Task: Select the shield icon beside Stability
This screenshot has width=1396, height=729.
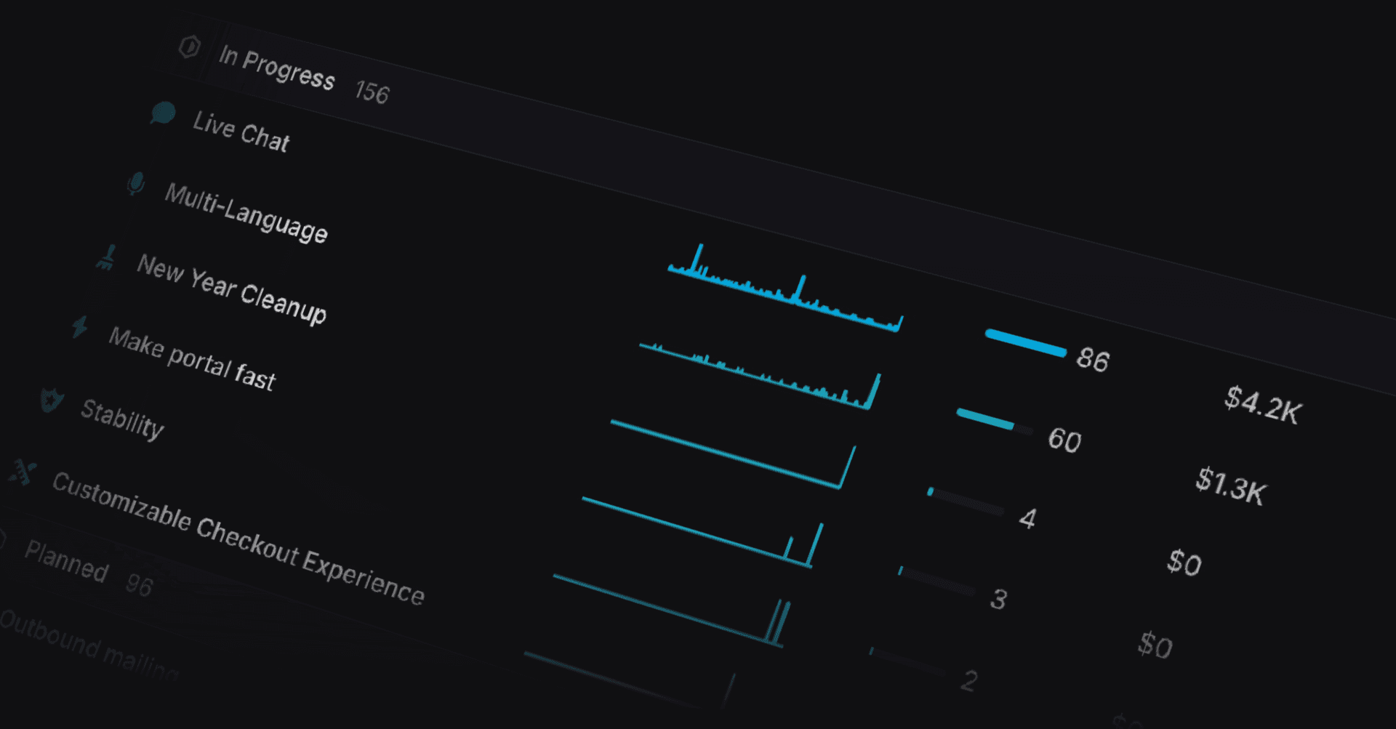Action: point(51,400)
